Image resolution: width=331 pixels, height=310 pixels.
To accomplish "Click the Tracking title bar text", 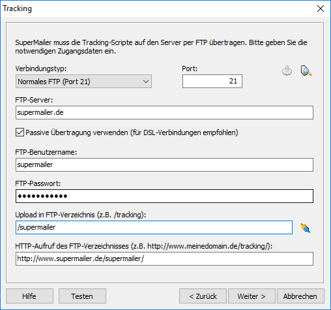I will pos(18,8).
